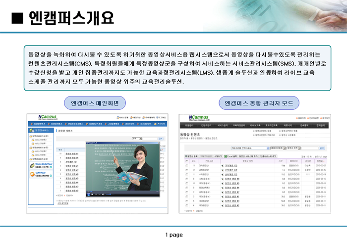
Task: Open the category select dropdown in admin mode
Action: point(250,148)
